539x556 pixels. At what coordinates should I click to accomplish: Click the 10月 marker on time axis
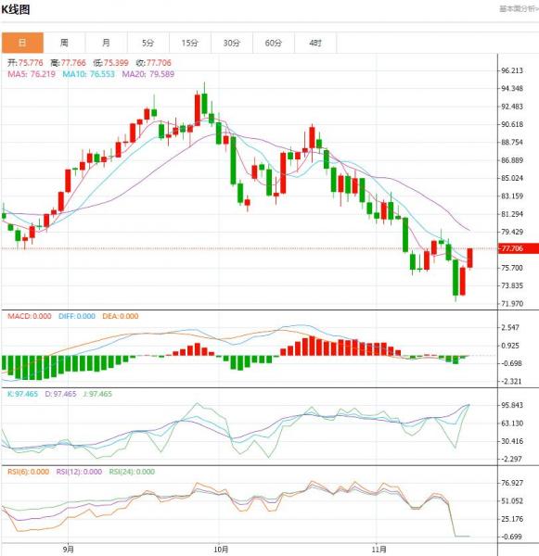coord(221,550)
